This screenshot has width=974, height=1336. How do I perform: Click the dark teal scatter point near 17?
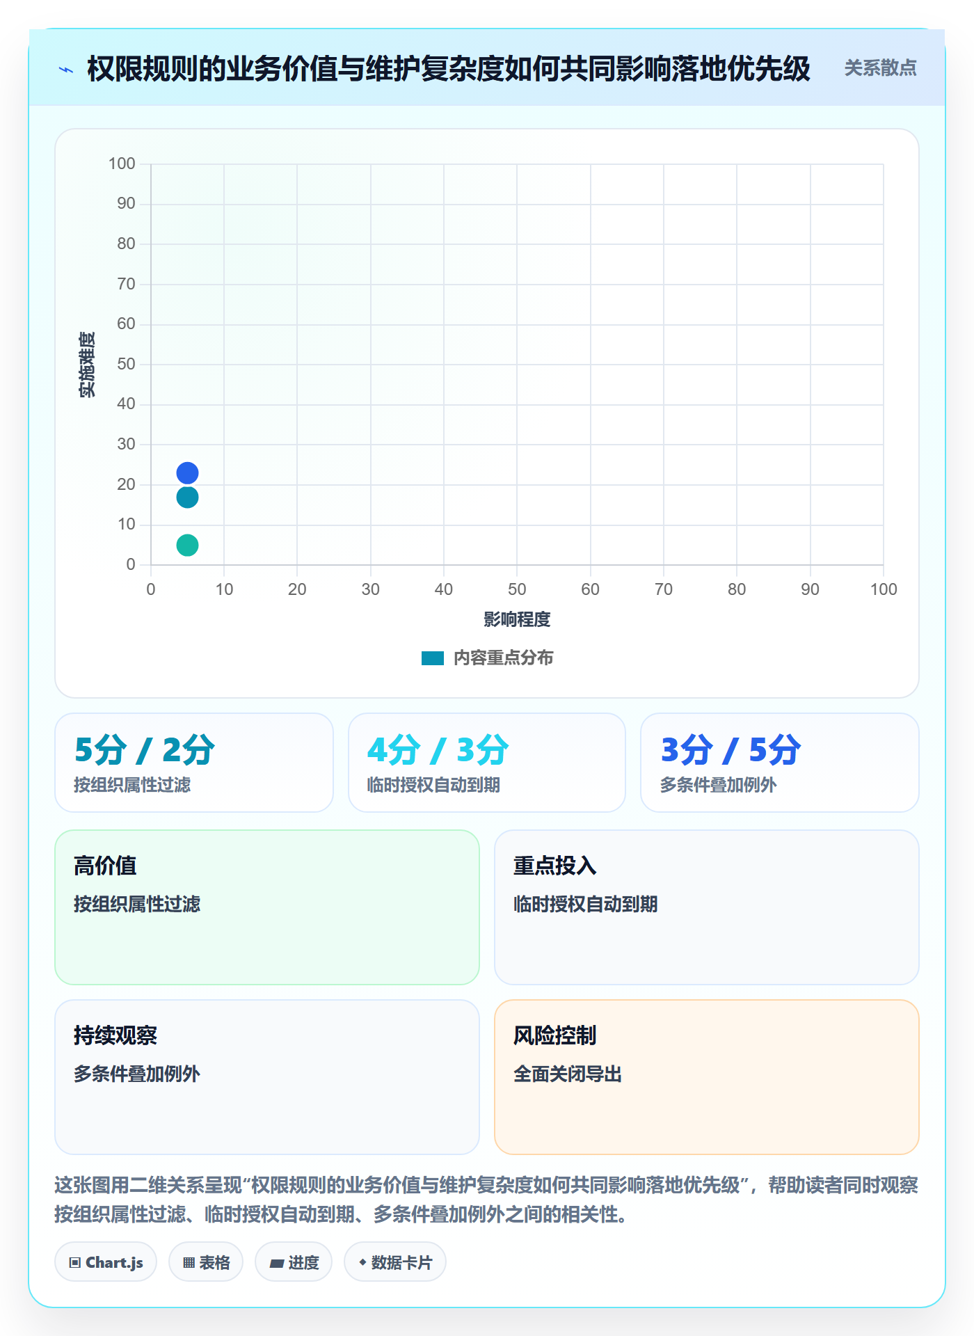coord(187,498)
